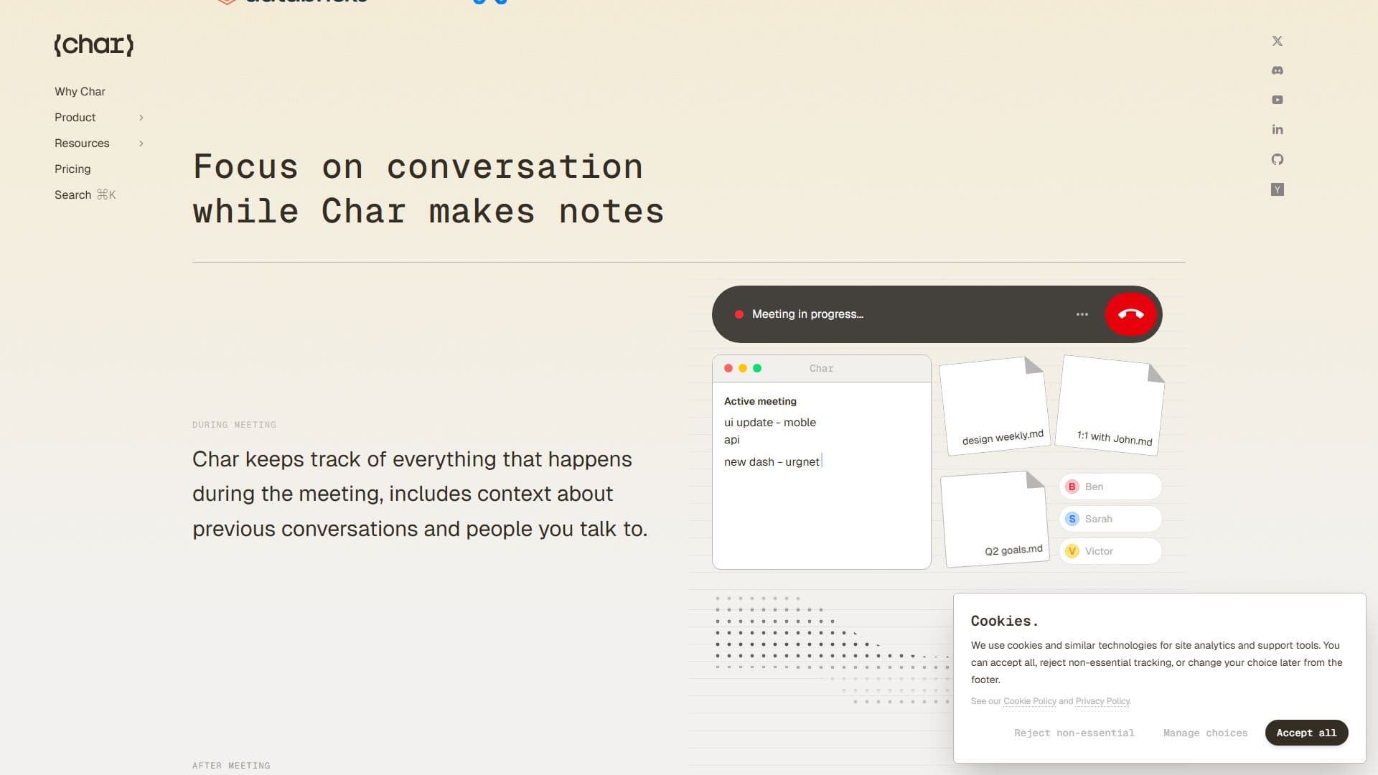Click the 'Cookies.' banner heading
This screenshot has width=1378, height=775.
(1004, 621)
